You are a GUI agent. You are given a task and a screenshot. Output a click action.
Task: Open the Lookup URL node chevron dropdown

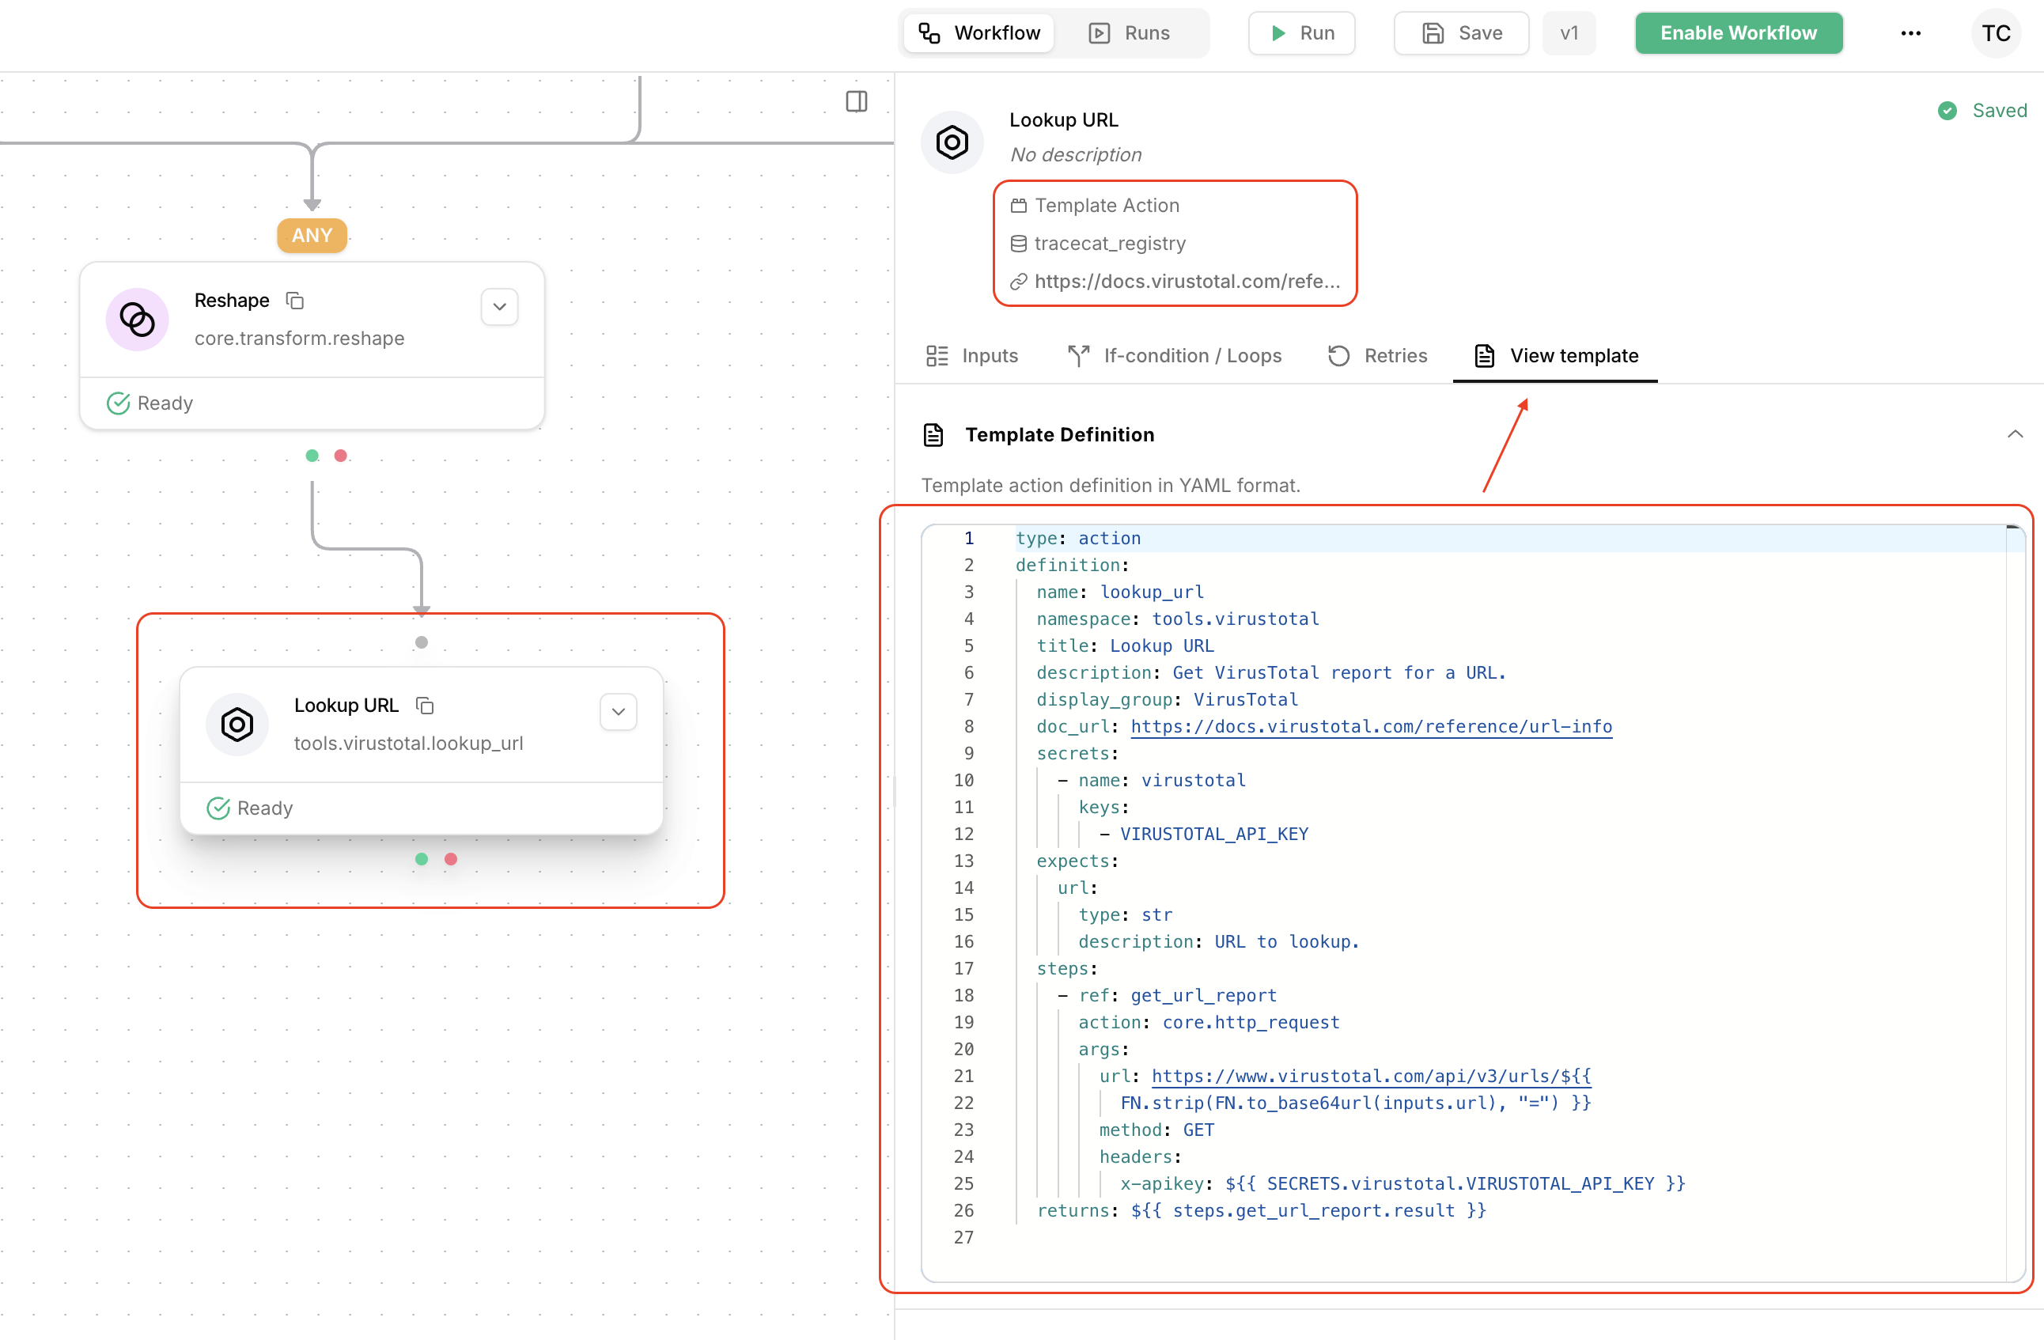point(618,711)
